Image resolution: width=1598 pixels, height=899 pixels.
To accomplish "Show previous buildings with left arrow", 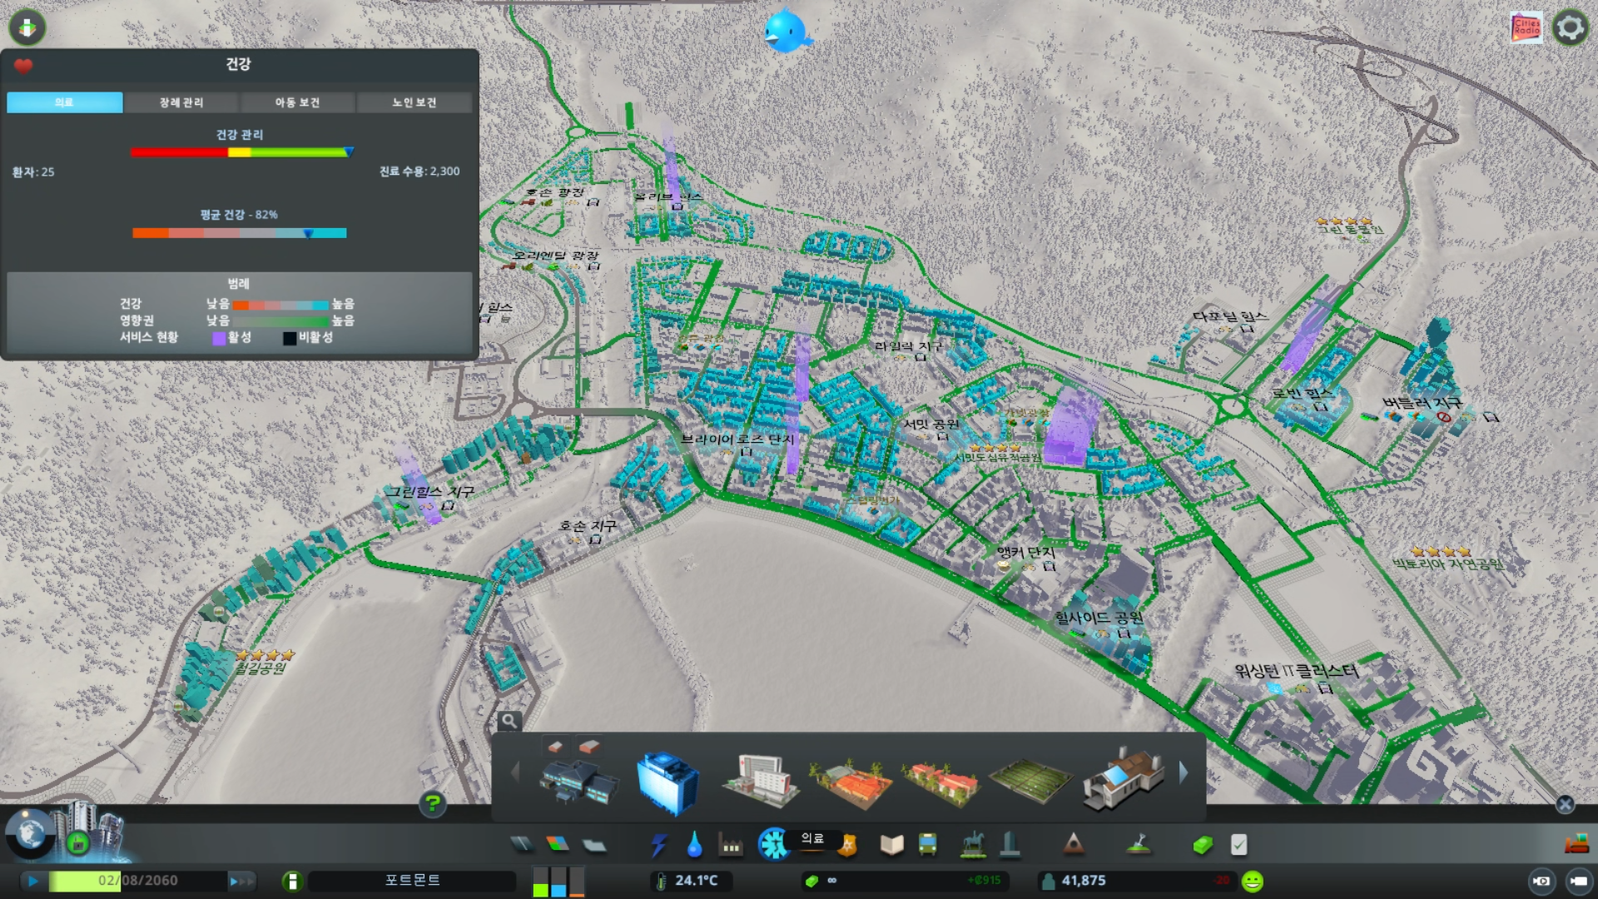I will tap(514, 773).
